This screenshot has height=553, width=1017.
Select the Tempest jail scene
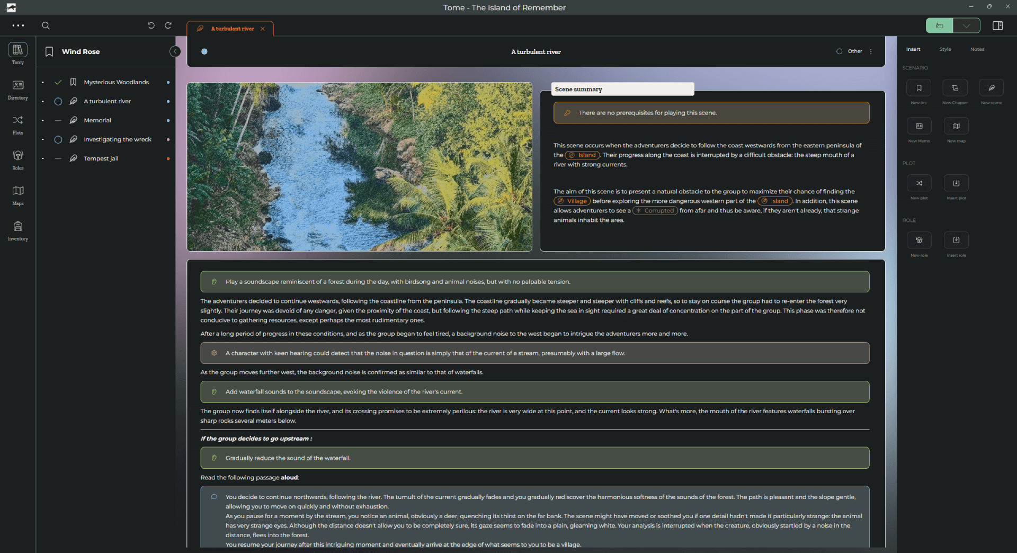click(x=101, y=158)
